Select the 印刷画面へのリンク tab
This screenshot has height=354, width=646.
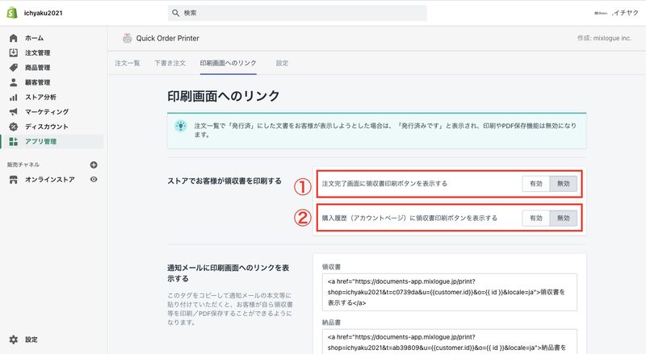coord(229,63)
